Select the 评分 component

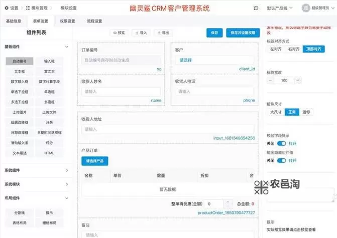point(49,143)
